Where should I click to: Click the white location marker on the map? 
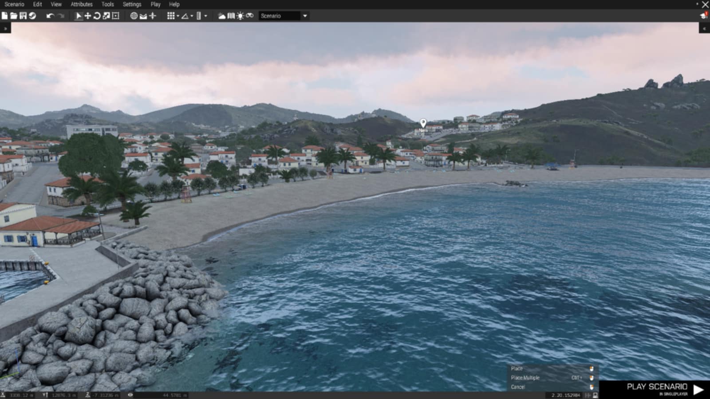[x=423, y=123]
